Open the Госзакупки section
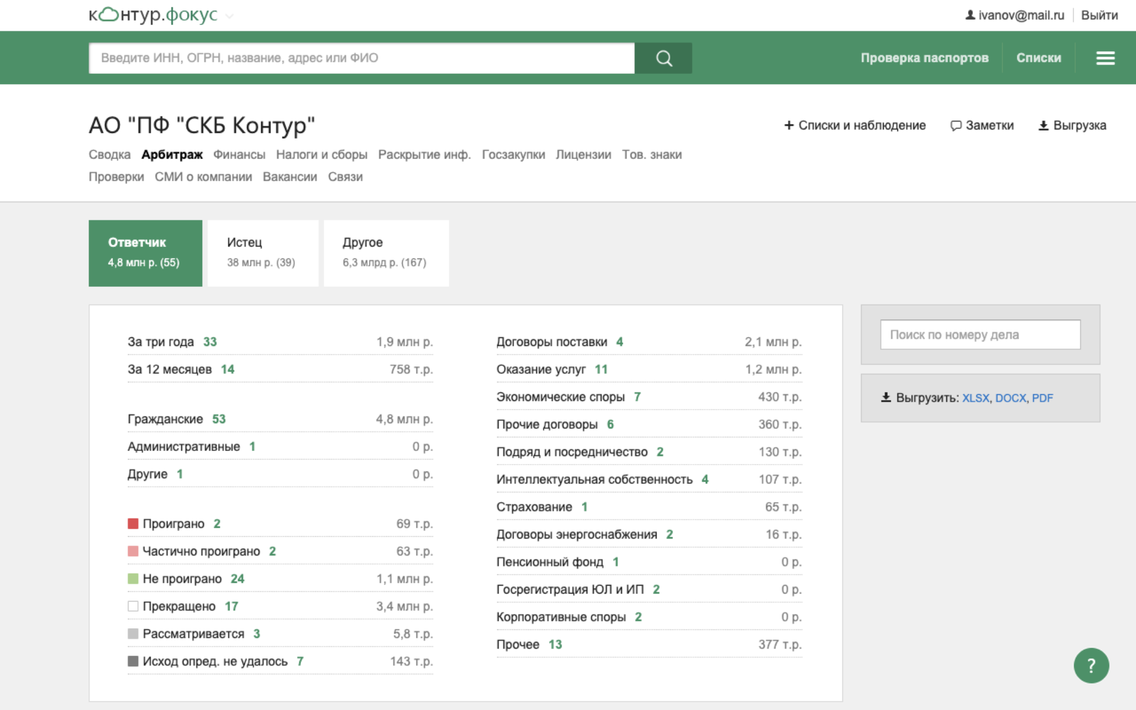This screenshot has height=710, width=1136. coord(513,154)
